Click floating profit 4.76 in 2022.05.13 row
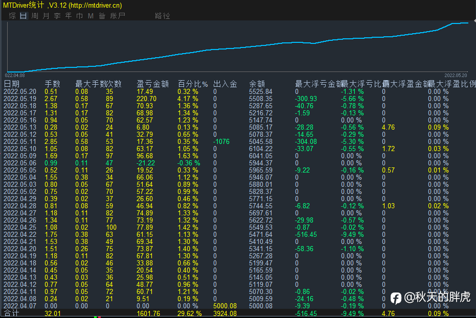The width and height of the screenshot is (476, 318). point(388,127)
